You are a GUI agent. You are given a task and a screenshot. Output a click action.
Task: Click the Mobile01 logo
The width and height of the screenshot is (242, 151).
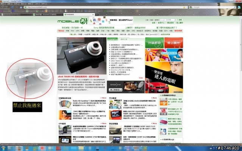coord(73,21)
